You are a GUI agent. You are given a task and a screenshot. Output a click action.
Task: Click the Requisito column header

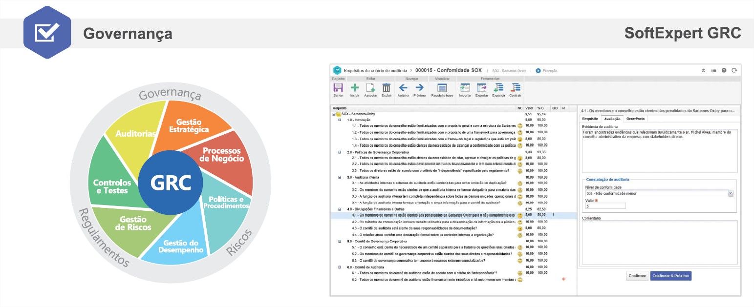point(340,108)
